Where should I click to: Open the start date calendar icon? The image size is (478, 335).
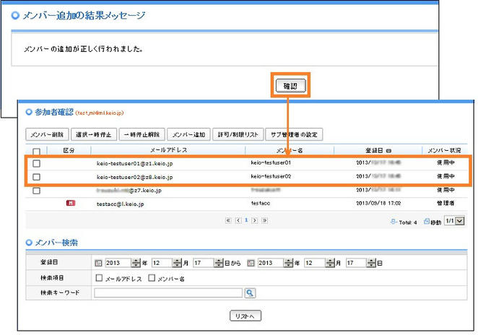point(98,264)
